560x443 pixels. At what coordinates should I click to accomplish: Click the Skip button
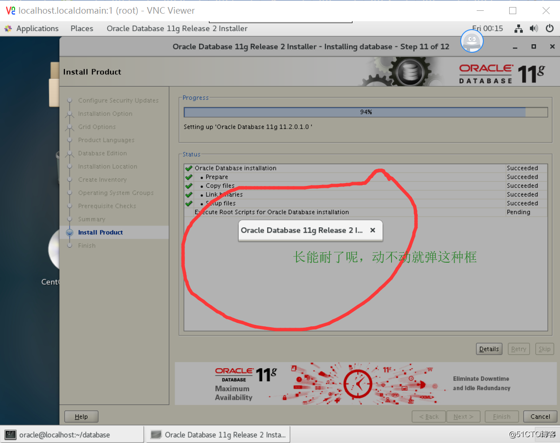pos(544,349)
